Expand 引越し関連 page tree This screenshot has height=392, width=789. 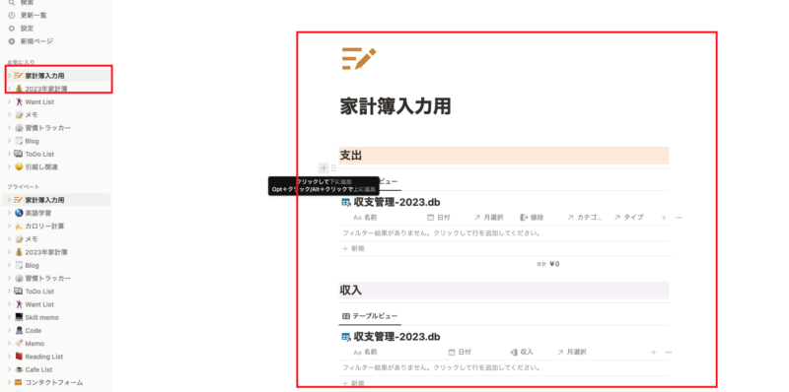coord(9,167)
